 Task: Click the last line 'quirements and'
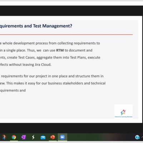click(13, 90)
